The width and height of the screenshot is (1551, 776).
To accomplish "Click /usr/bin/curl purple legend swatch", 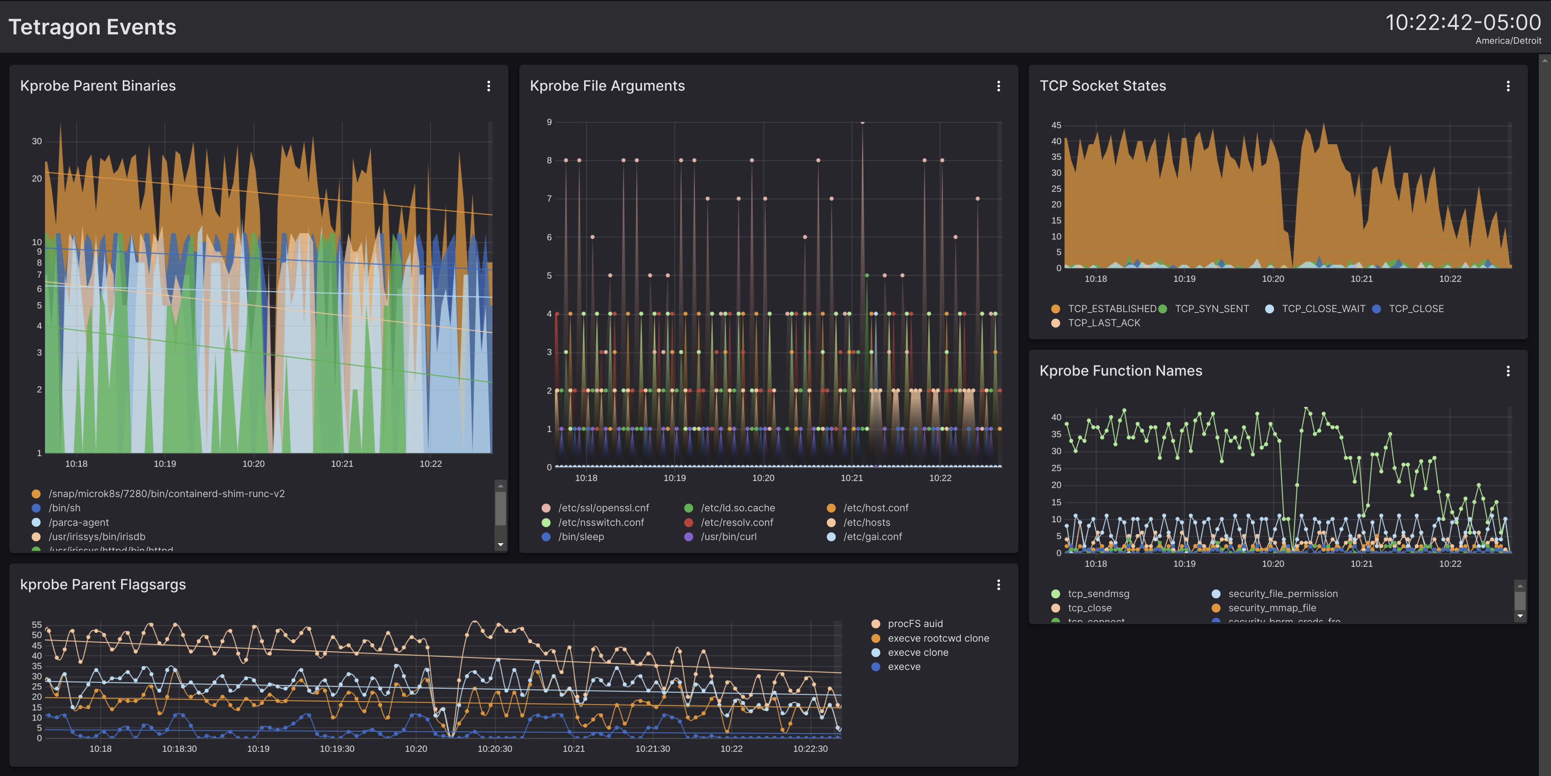I will (x=688, y=537).
